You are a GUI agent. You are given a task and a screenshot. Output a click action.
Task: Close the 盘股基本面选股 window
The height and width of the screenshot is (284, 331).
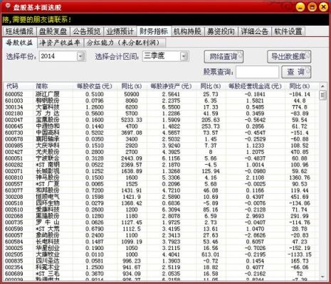[x=323, y=7]
